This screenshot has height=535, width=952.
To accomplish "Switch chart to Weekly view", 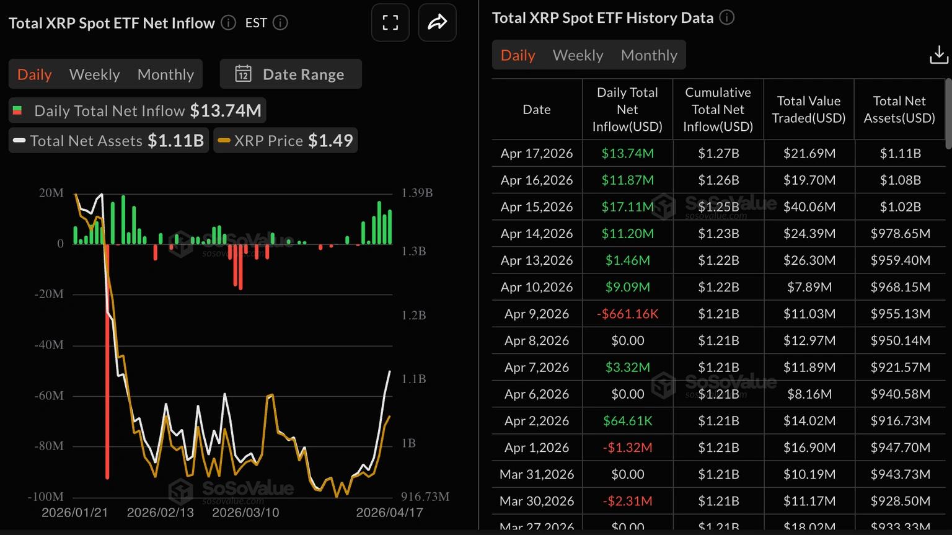I will [94, 74].
